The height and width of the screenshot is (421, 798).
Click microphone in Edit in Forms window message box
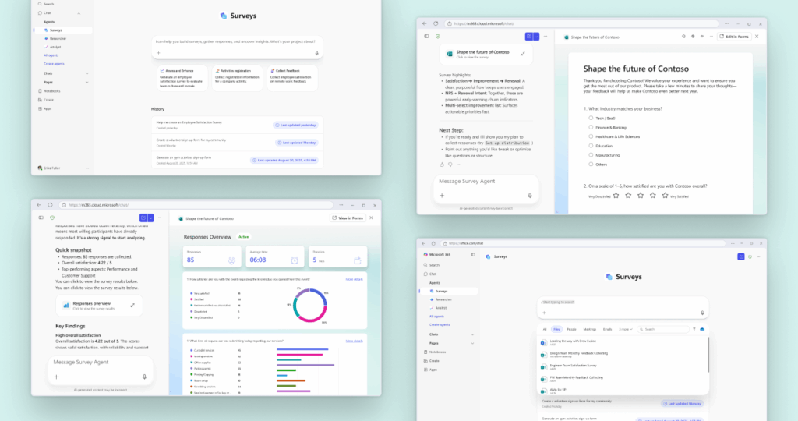530,196
